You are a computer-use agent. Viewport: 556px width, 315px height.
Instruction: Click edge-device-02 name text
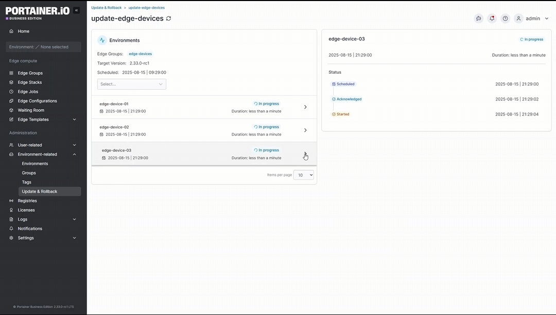tap(114, 127)
